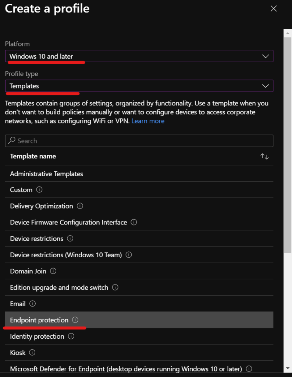Click info icon next to Kiosk

click(33, 353)
